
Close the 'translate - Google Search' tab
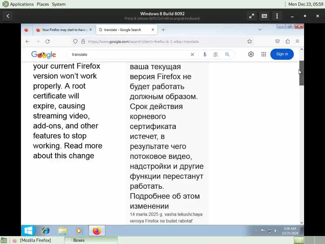coord(153,30)
